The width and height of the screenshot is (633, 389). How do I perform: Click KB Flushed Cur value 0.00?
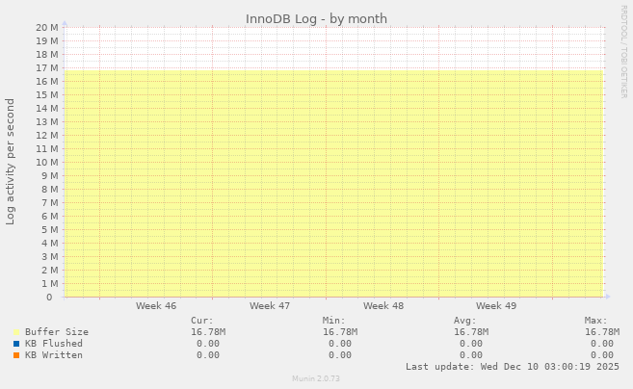tap(208, 344)
